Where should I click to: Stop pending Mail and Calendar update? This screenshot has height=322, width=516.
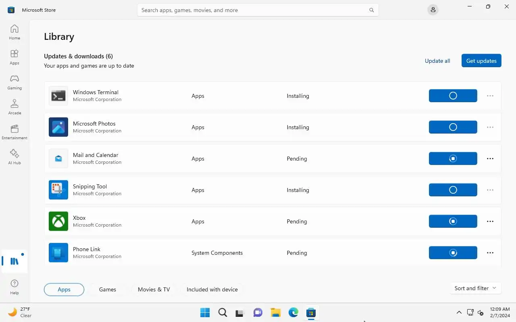click(x=453, y=159)
